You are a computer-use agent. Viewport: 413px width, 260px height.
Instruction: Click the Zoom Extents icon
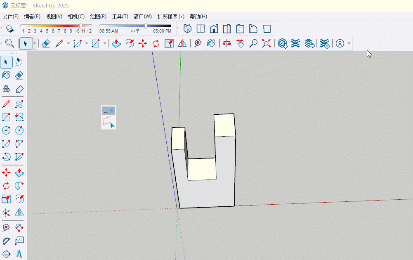tap(267, 43)
